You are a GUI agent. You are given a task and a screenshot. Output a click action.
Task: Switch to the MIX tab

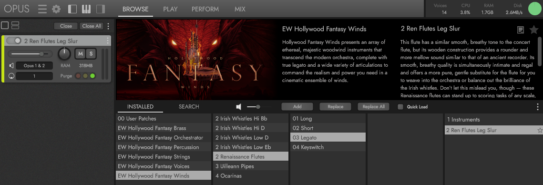click(240, 9)
